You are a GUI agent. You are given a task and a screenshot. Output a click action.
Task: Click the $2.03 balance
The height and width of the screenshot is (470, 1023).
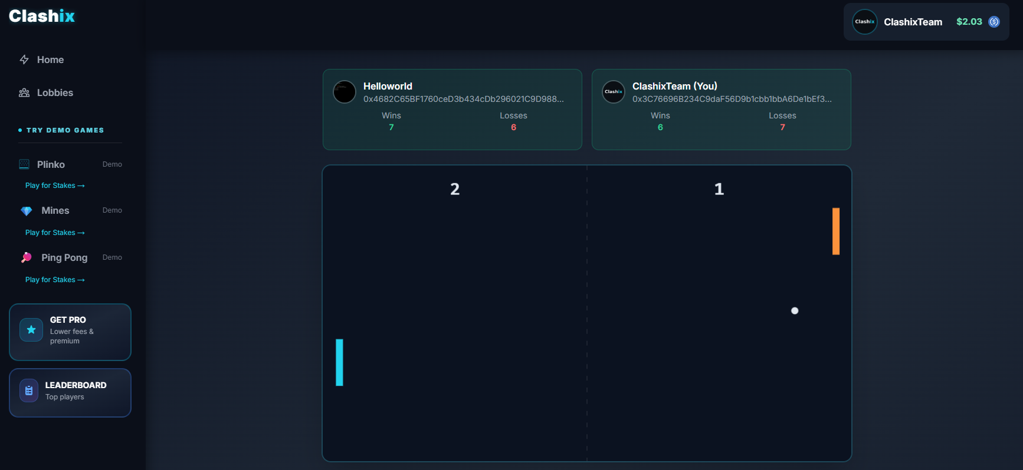click(x=969, y=22)
